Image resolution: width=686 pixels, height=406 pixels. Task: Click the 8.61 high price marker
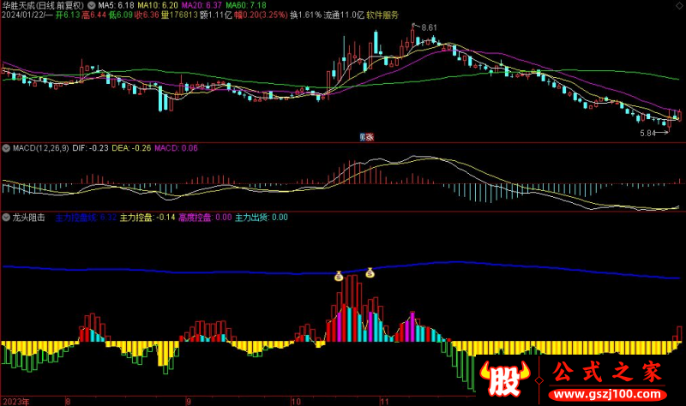[428, 28]
